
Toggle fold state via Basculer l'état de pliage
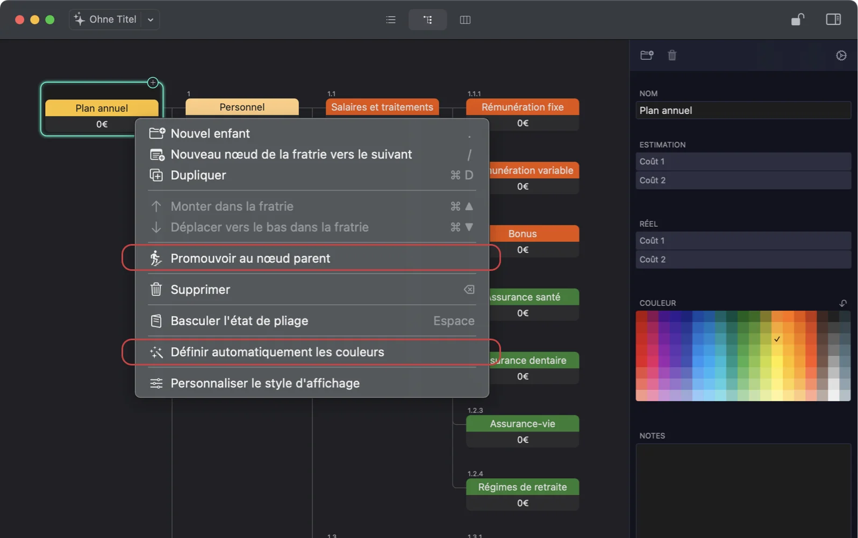click(239, 321)
